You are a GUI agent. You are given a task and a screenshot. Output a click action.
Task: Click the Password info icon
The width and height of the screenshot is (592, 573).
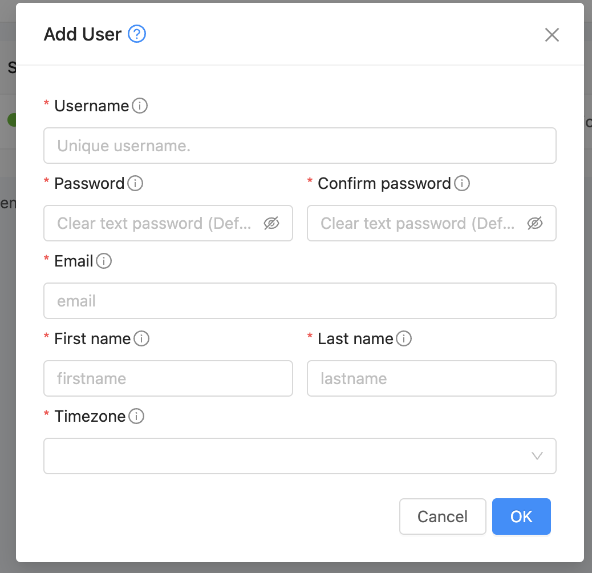tap(135, 183)
